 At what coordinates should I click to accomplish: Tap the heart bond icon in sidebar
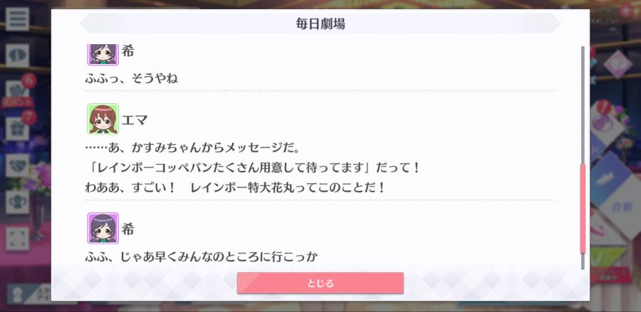click(17, 165)
